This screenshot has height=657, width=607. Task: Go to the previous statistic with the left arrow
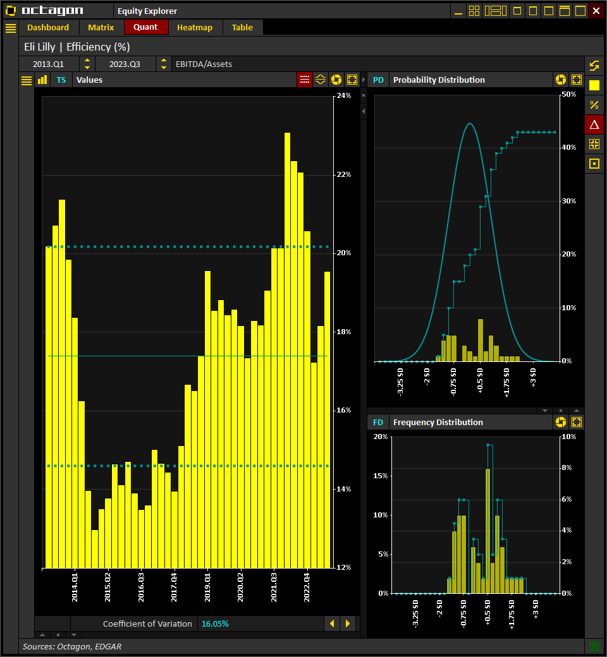[332, 624]
